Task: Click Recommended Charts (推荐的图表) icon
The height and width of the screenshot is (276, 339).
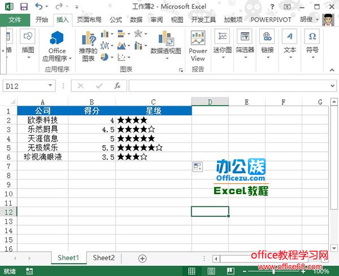Action: click(88, 46)
